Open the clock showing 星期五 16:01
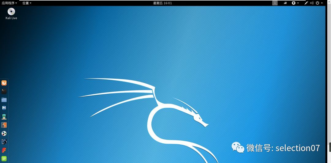 pos(162,3)
